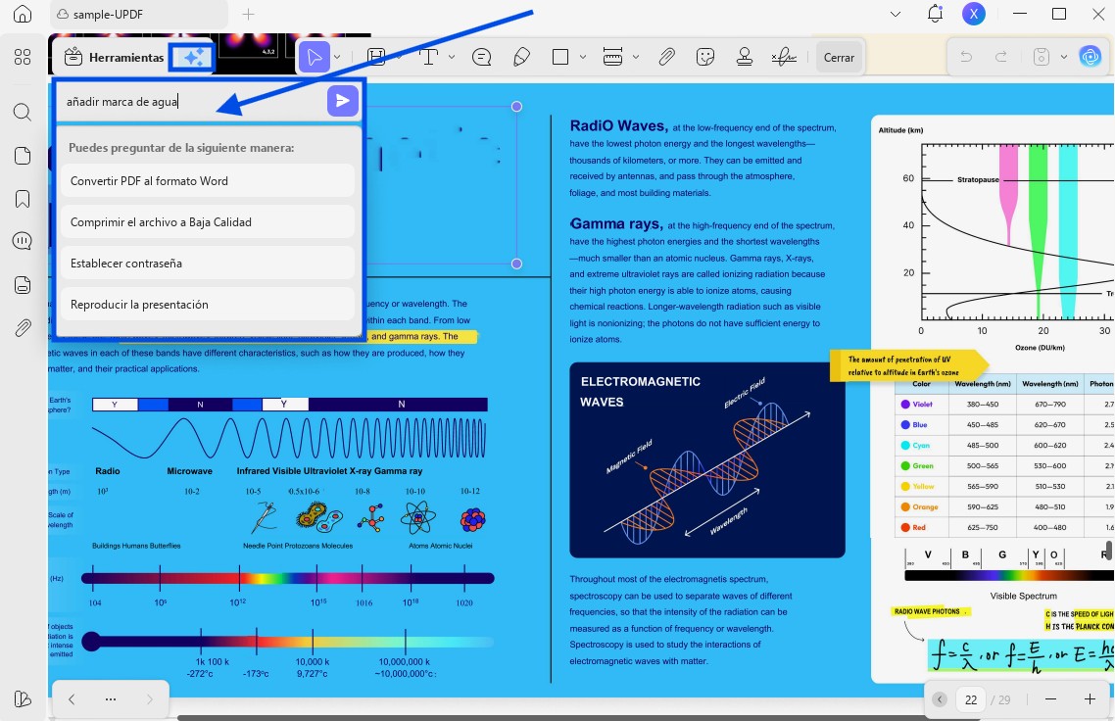
Task: Open the search panel in the sidebar
Action: [x=22, y=112]
